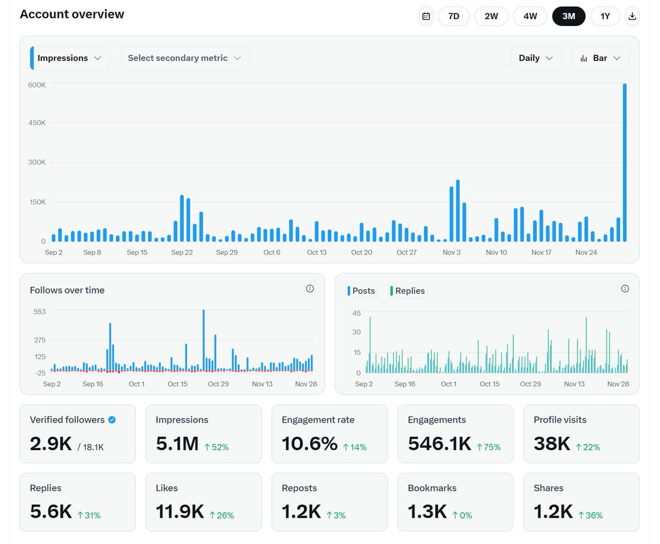Viewport: 660px width, 544px height.
Task: Open the Bookmarks stat card
Action: pos(455,502)
